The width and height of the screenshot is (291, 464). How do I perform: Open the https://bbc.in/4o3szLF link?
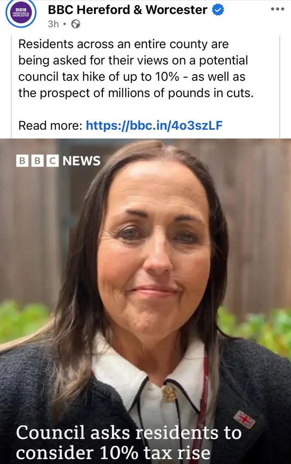point(154,125)
